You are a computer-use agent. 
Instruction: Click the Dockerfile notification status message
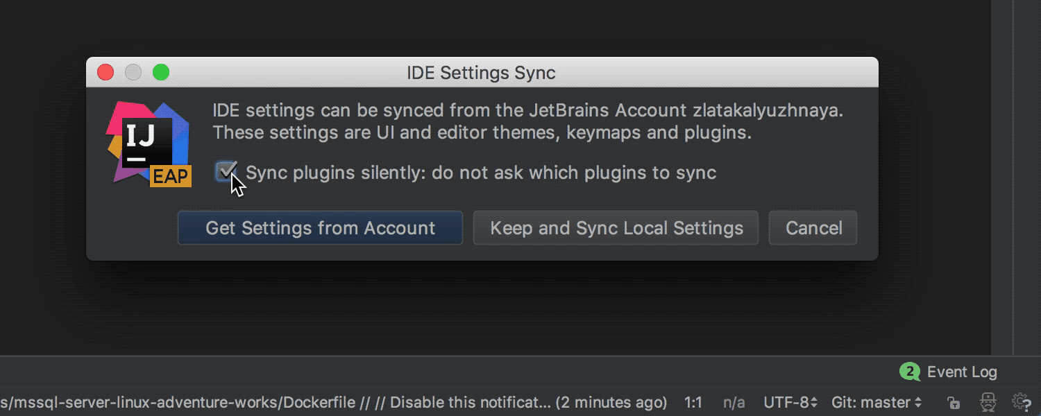[333, 402]
